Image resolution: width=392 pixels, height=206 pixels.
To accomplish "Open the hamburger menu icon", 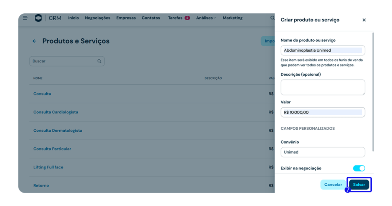I will click(x=25, y=18).
